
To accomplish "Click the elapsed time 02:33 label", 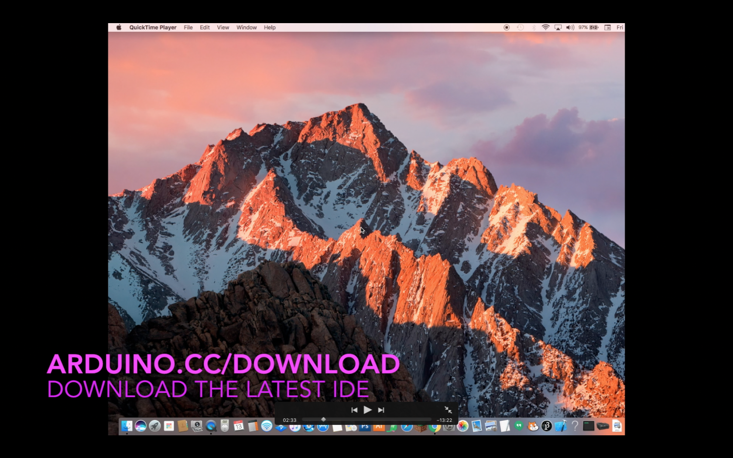I will (x=290, y=420).
